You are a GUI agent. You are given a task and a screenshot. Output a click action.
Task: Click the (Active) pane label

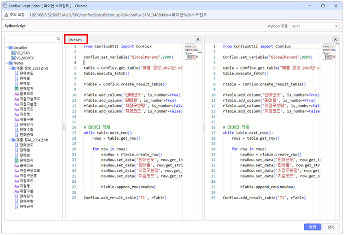click(75, 39)
